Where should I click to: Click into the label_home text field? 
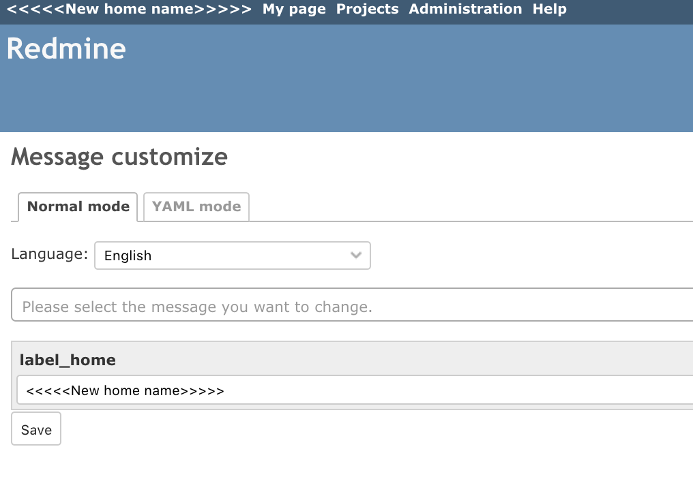355,390
